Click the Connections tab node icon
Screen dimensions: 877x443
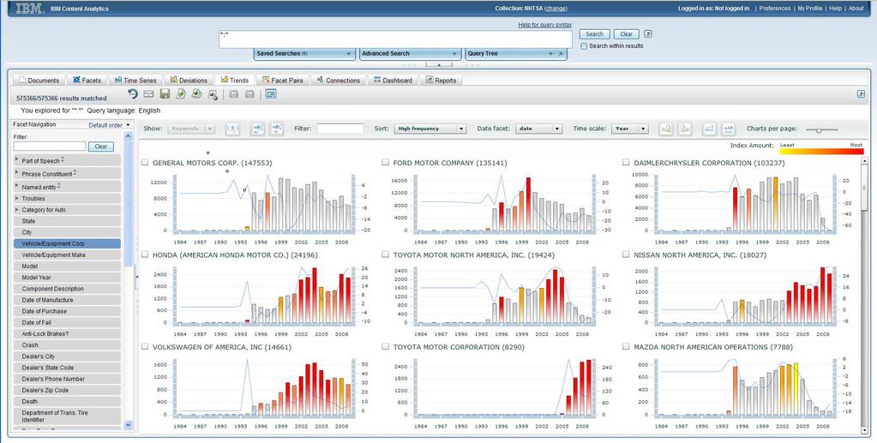tap(320, 80)
